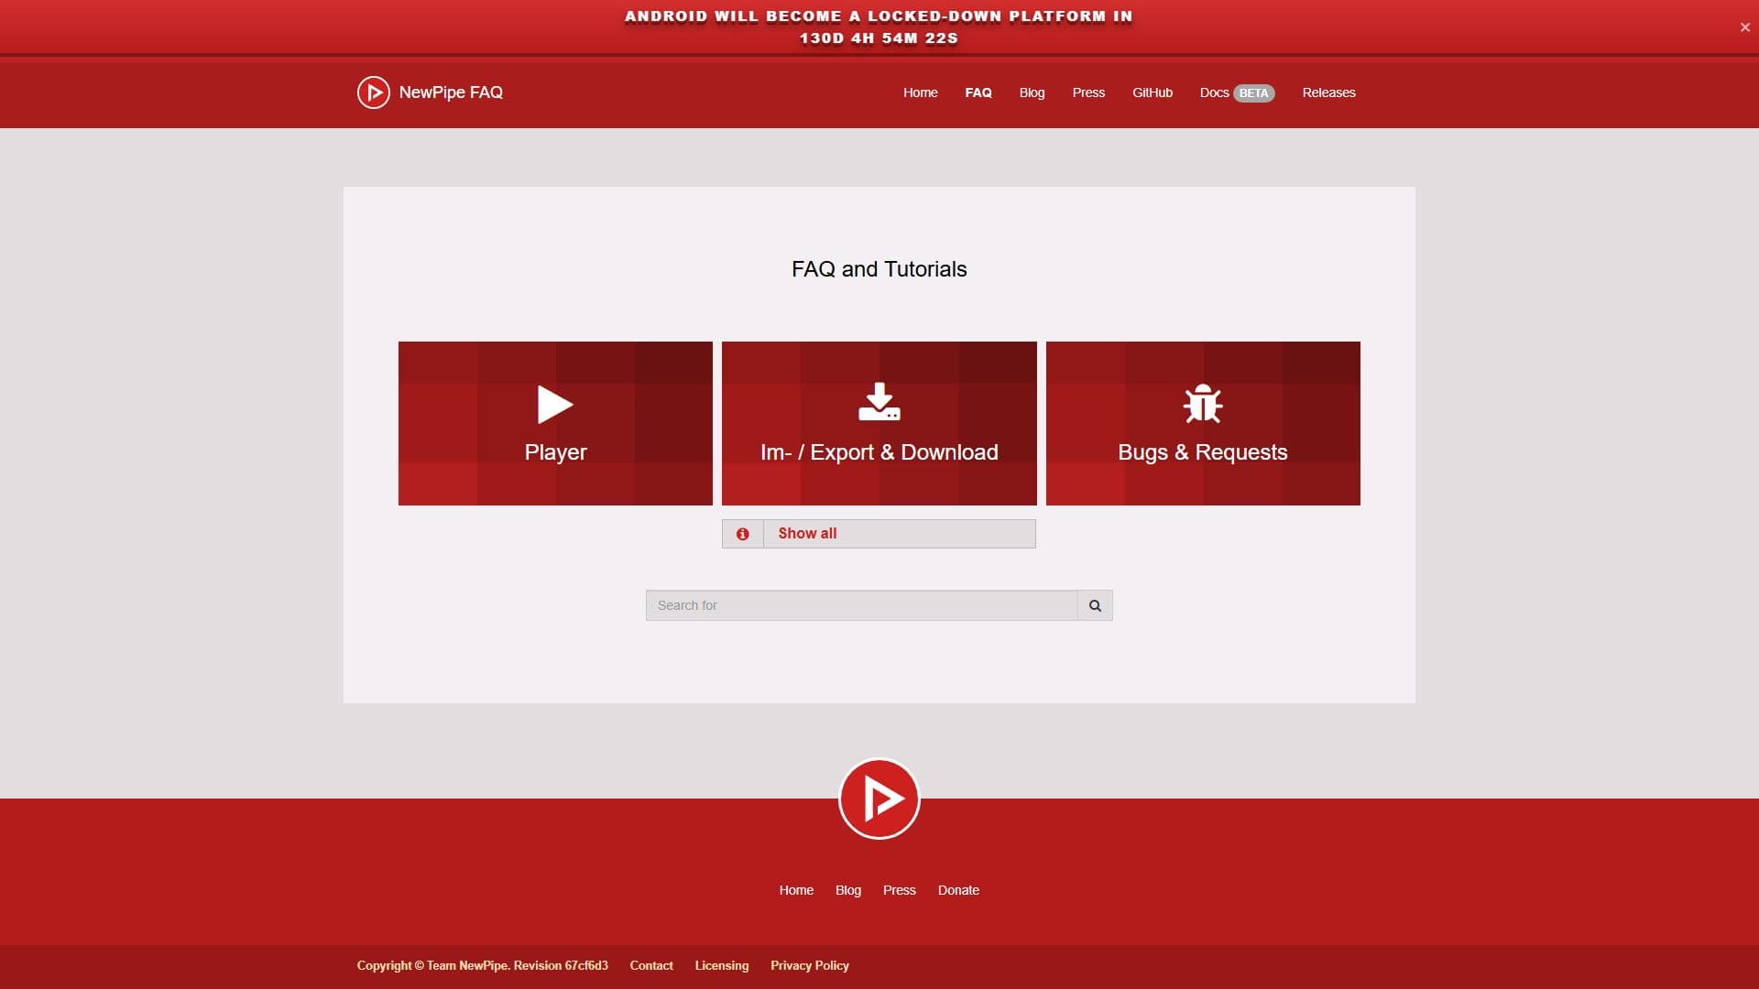Open the footer Donate link
1759x989 pixels.
[x=958, y=890]
